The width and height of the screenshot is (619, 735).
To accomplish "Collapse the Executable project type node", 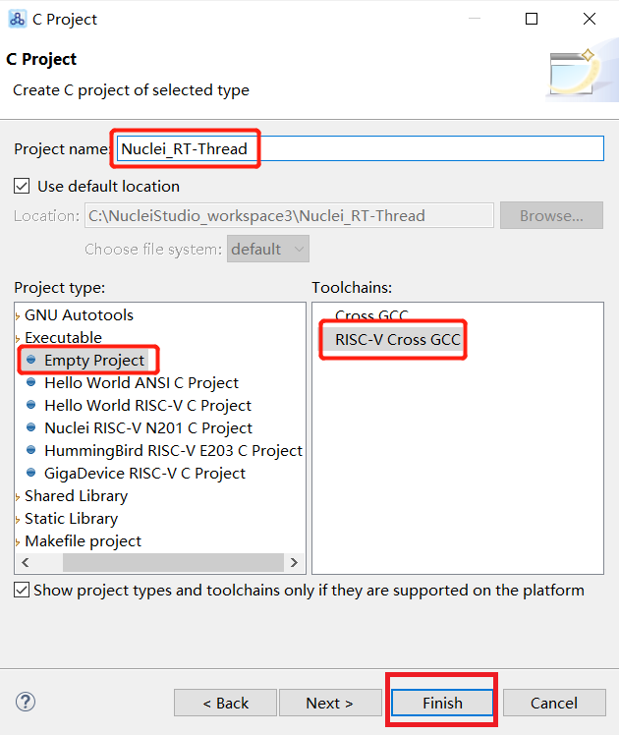I will click(x=18, y=338).
